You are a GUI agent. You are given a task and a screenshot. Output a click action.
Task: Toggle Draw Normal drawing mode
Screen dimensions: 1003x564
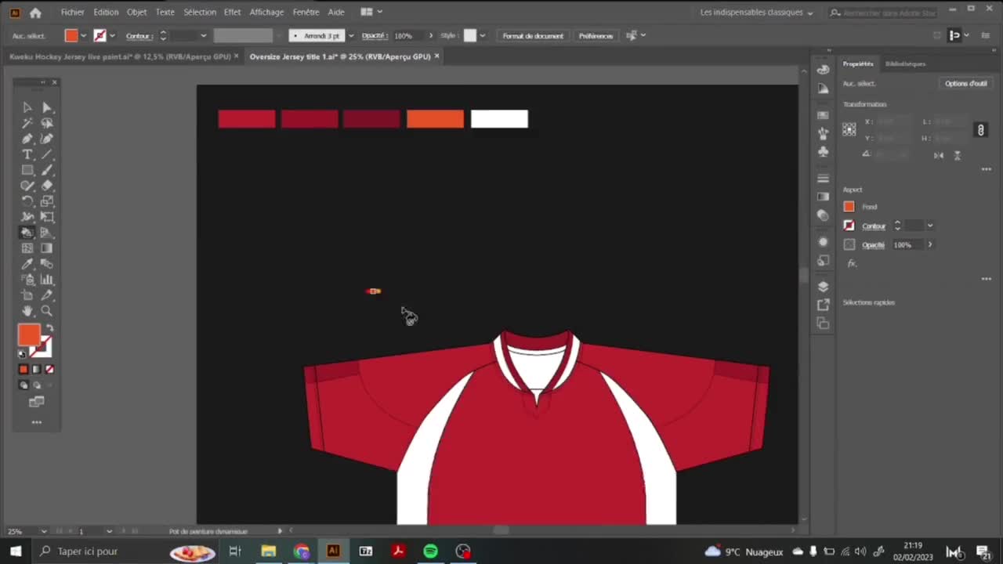pyautogui.click(x=24, y=385)
